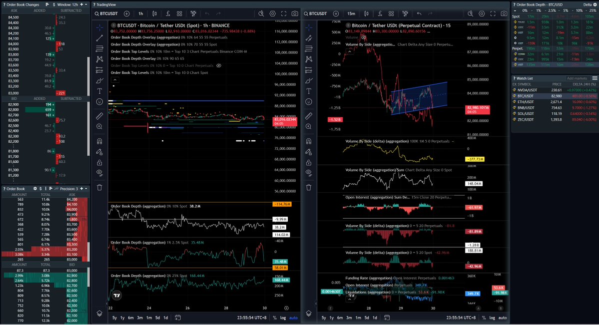Viewport: 599px width, 325px height.
Task: Open emoji icons tool in right chart sidebar
Action: point(309,102)
